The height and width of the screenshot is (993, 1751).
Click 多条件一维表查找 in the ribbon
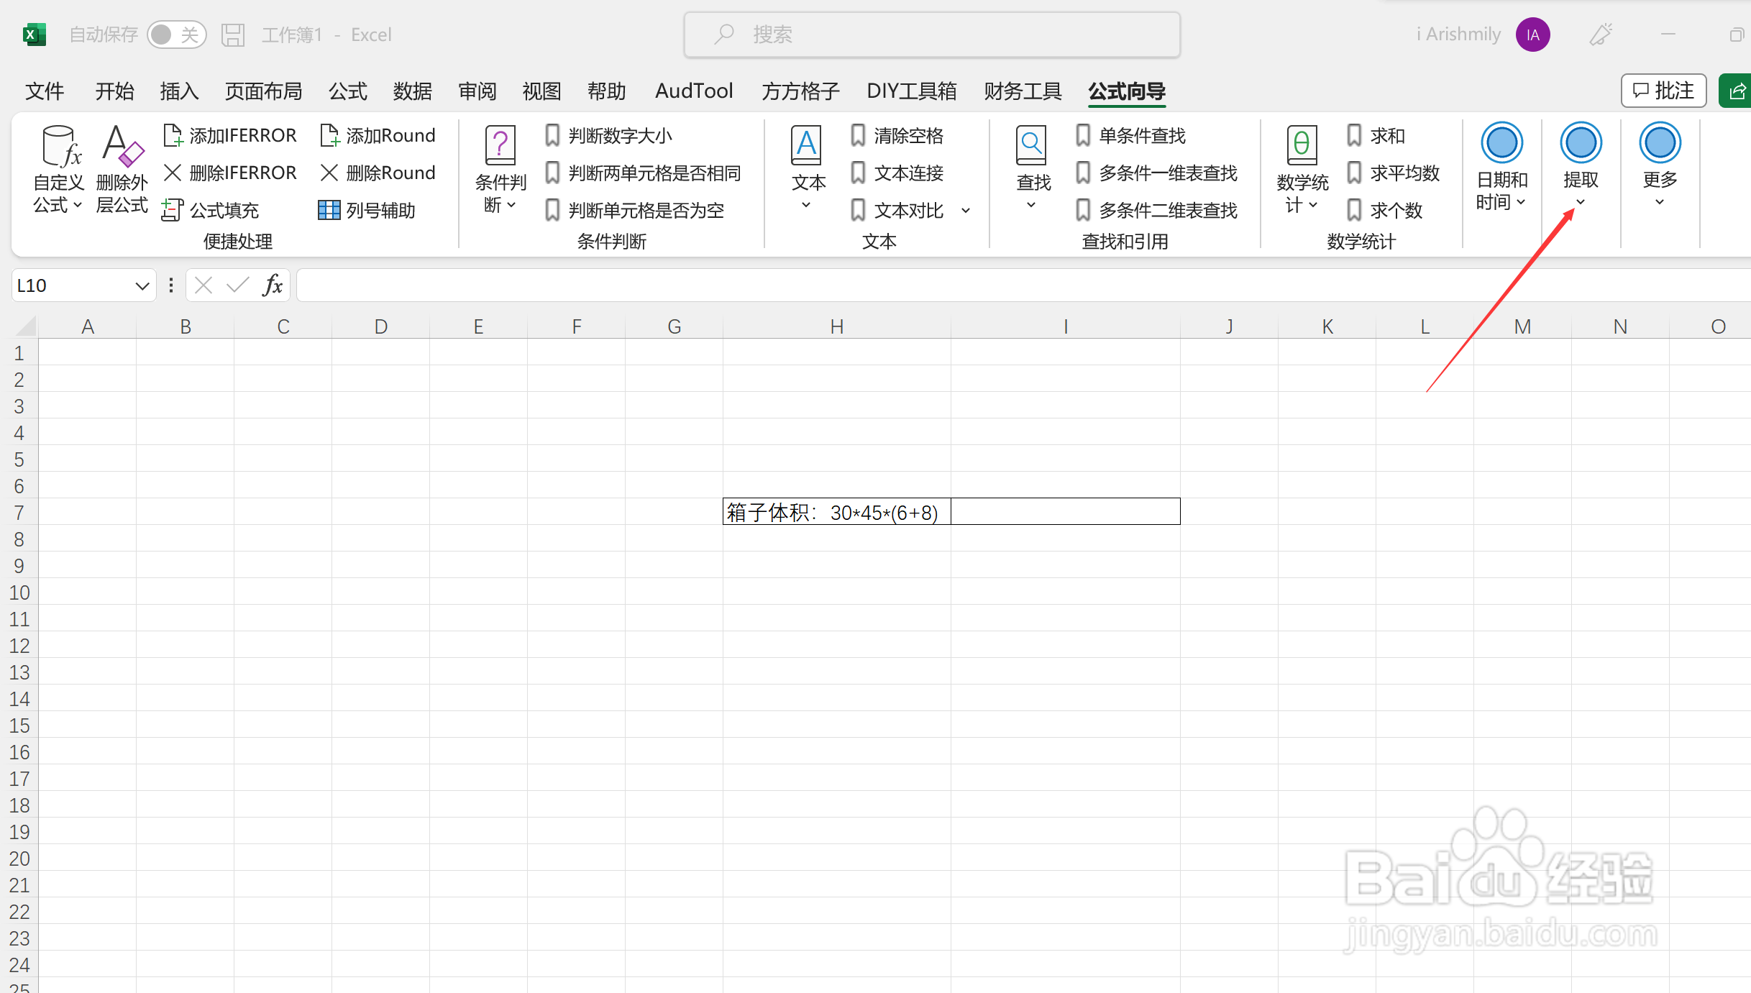[1156, 173]
